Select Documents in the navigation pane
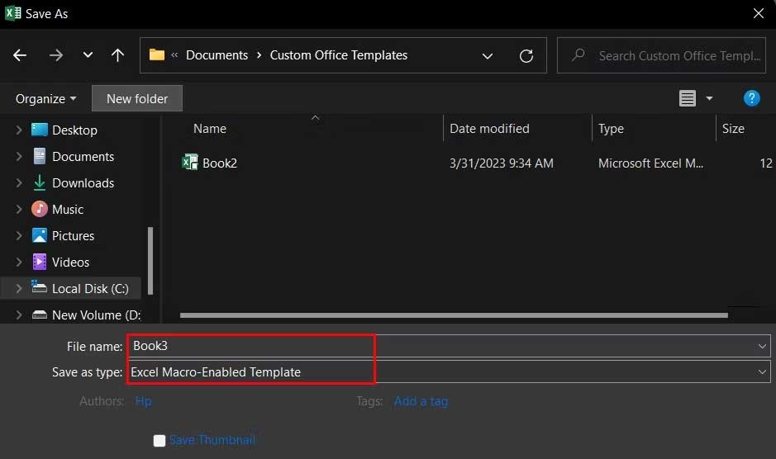The width and height of the screenshot is (776, 459). [83, 156]
